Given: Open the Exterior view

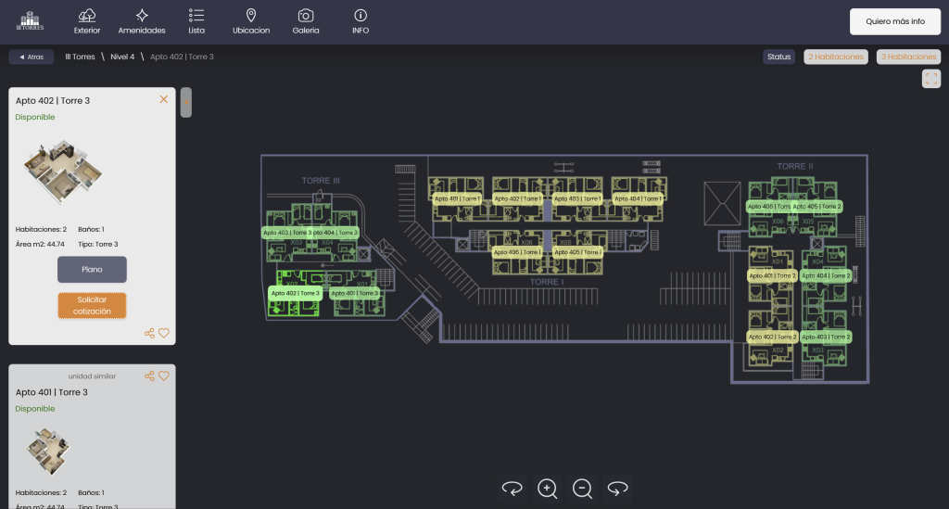Looking at the screenshot, I should [x=87, y=20].
